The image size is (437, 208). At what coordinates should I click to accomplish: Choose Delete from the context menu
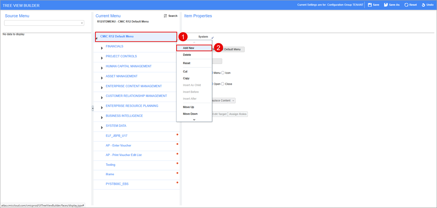pyautogui.click(x=194, y=55)
